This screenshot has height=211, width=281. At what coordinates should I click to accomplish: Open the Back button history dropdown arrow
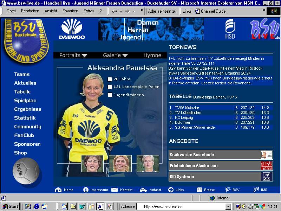[x=121, y=12]
